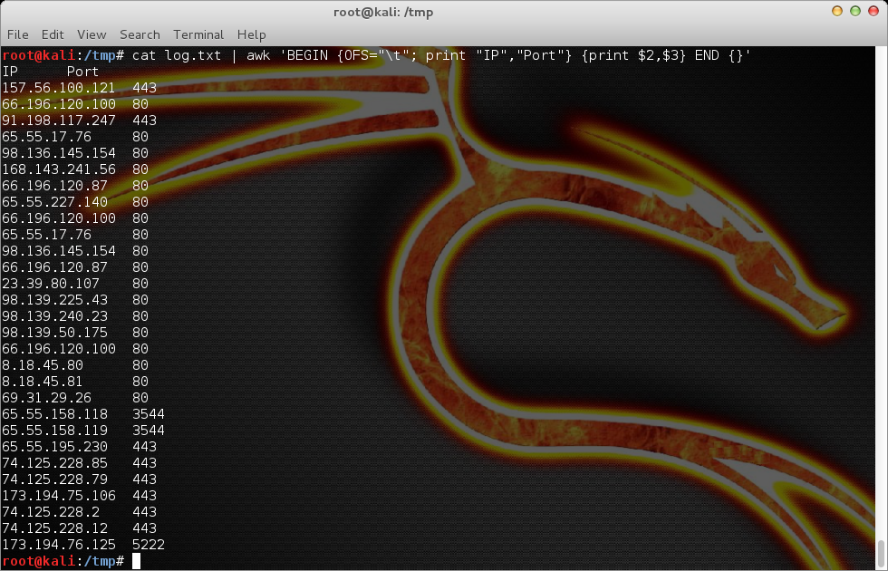
Task: Select IP 173.194.75.106
Action: [x=58, y=496]
